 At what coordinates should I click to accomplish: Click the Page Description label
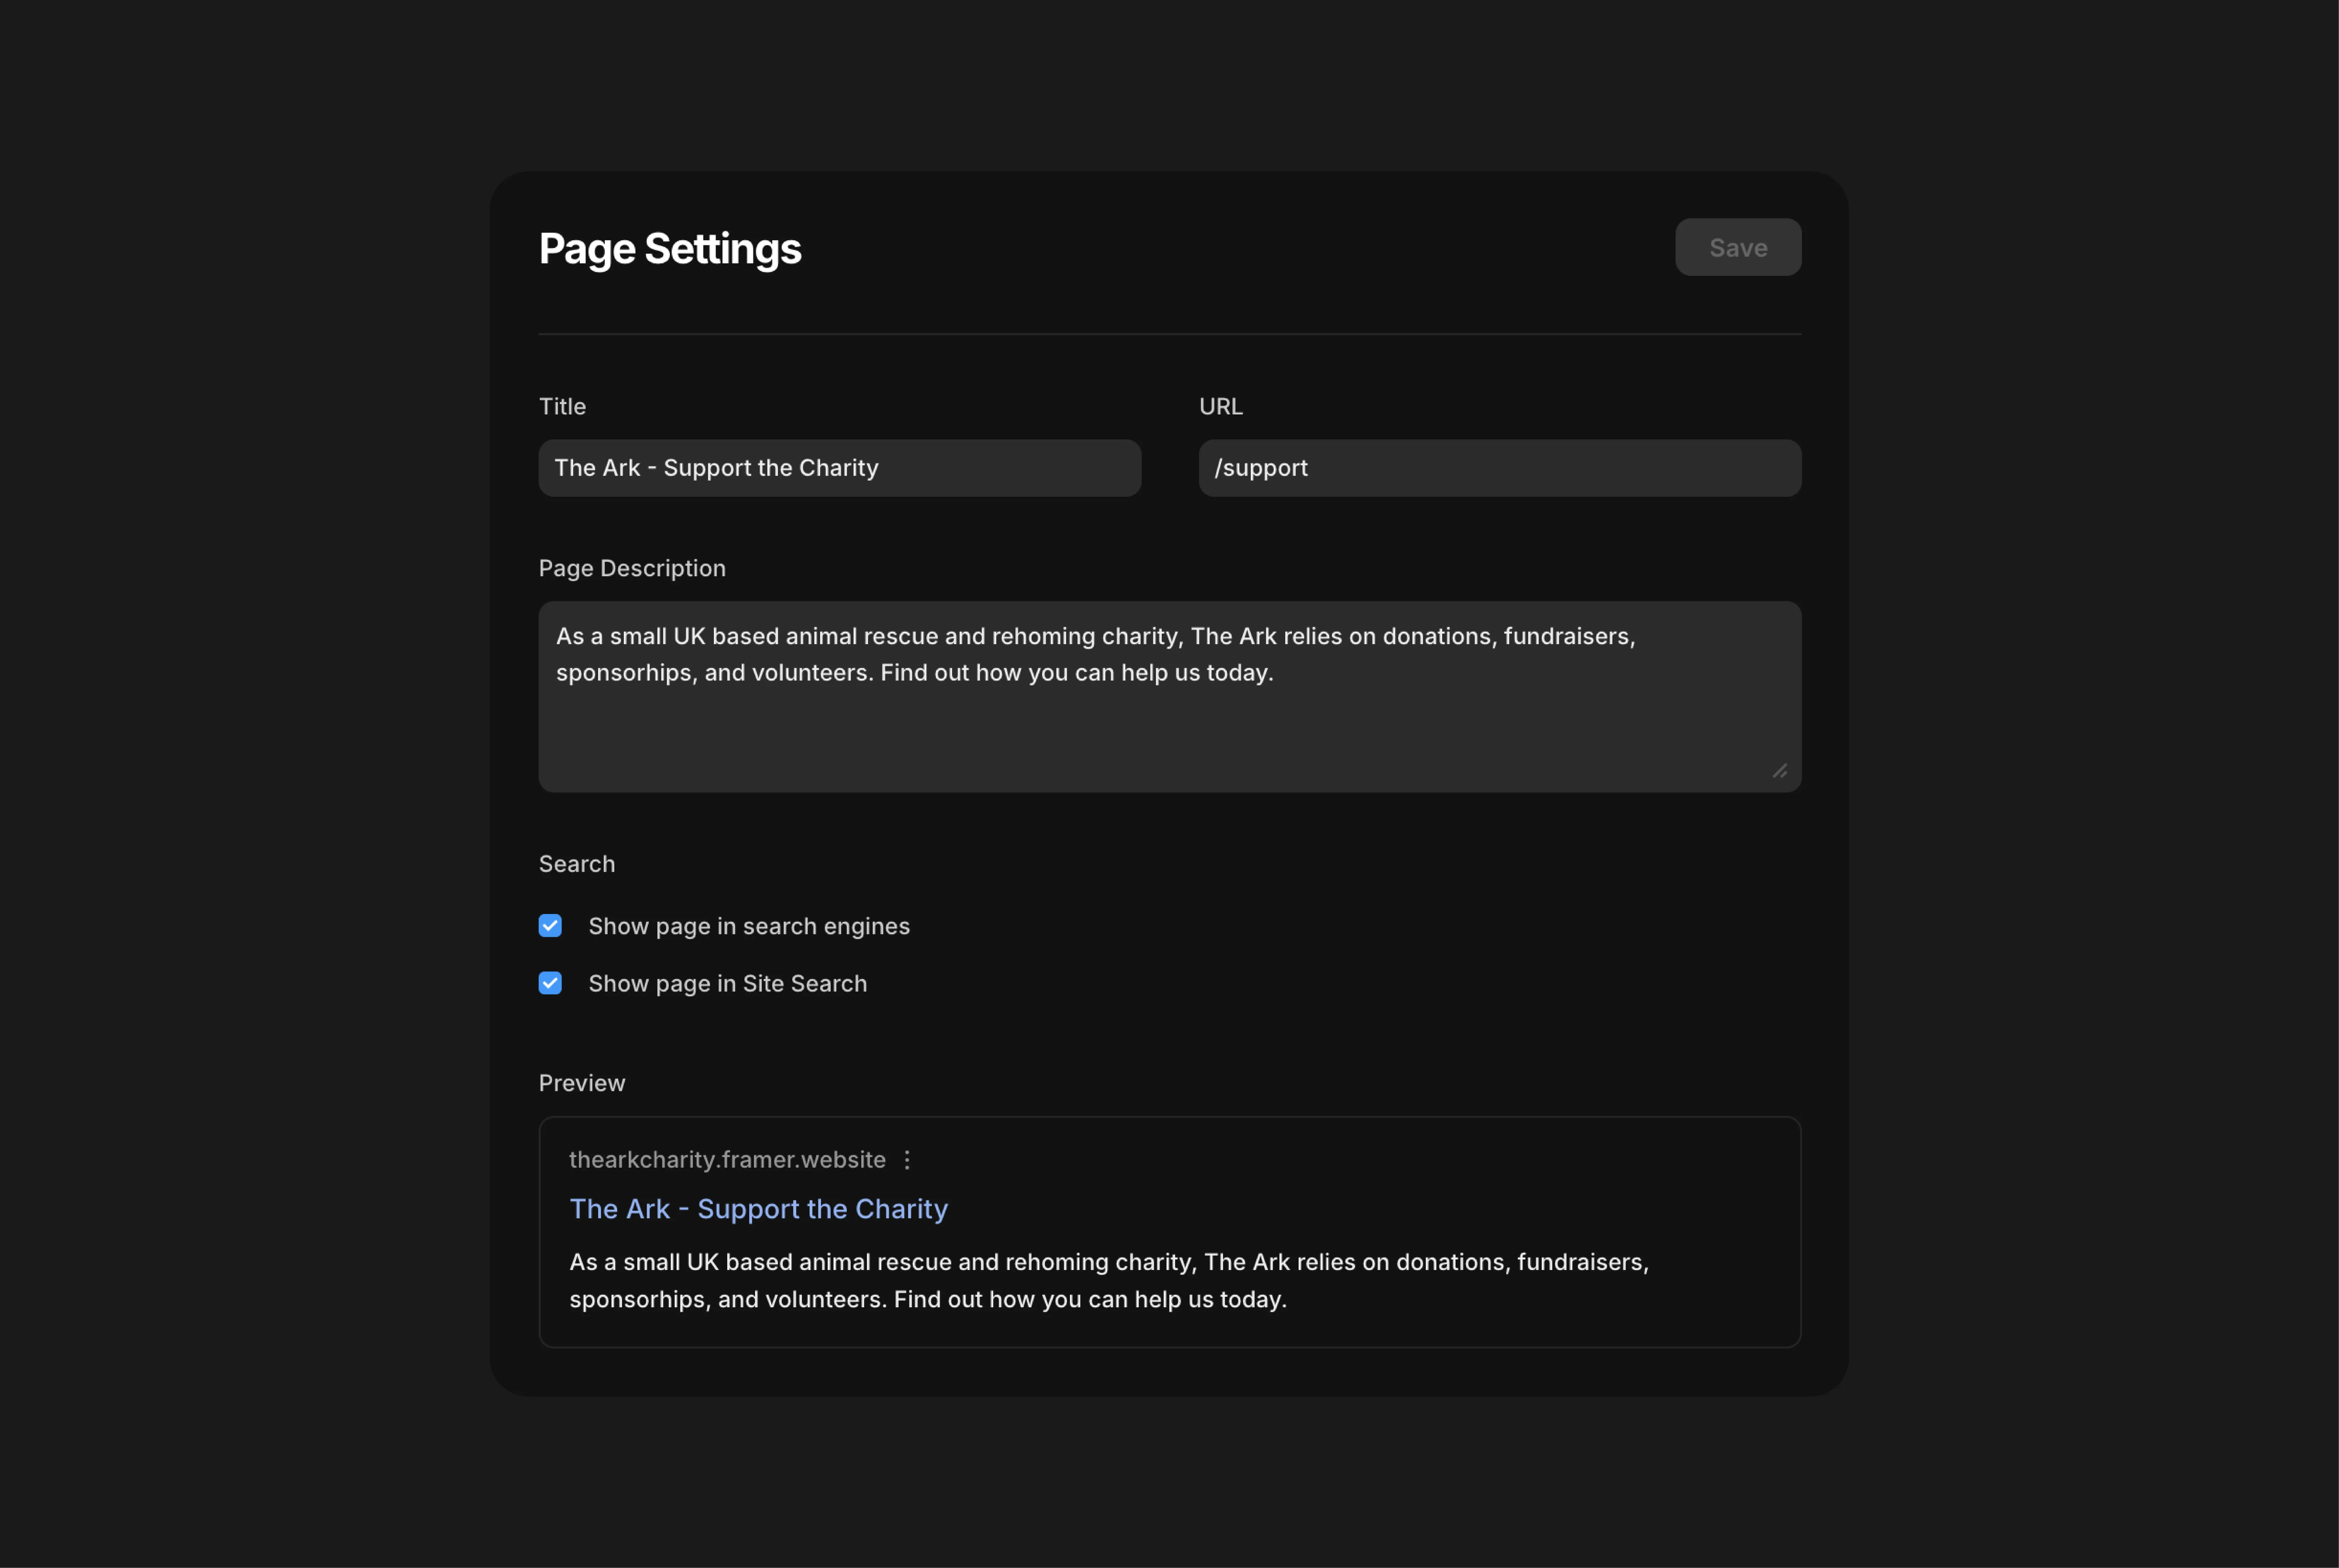(632, 568)
